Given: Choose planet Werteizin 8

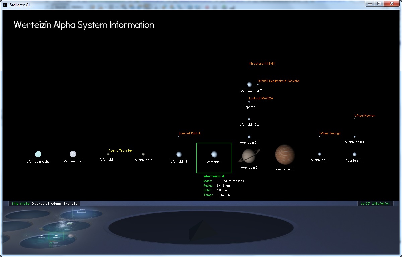Looking at the screenshot, I should click(x=354, y=154).
